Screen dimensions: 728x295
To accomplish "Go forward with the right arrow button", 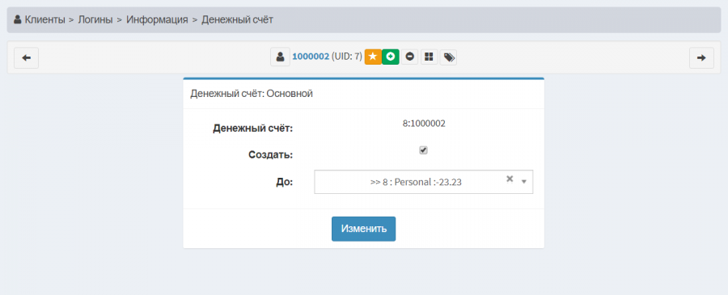I will pyautogui.click(x=701, y=58).
